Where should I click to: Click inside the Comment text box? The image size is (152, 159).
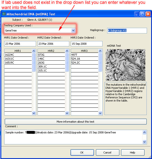[74, 137]
